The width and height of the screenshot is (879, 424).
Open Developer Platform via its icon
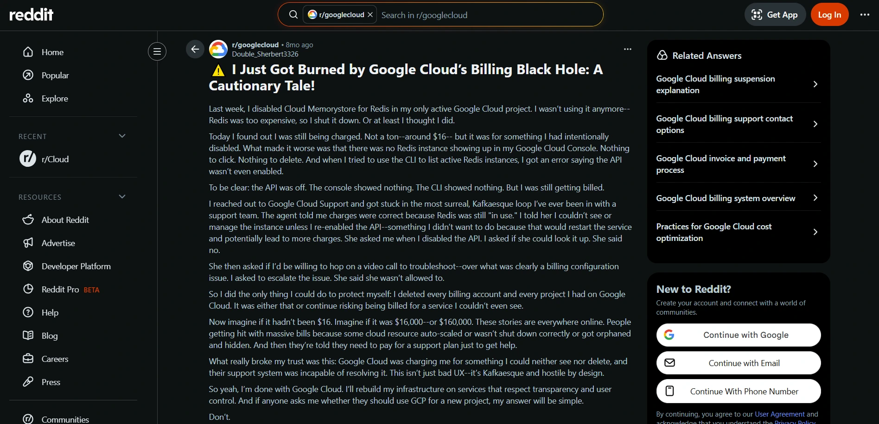pos(28,266)
